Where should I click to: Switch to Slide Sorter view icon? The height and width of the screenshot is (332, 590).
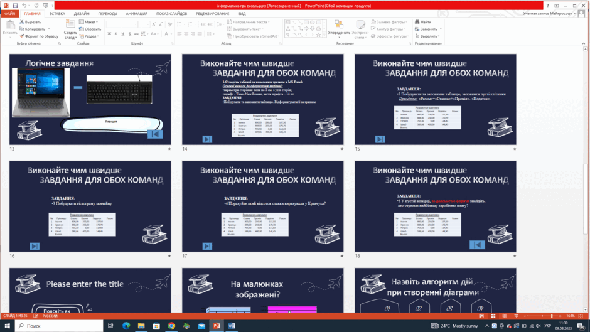click(493, 316)
